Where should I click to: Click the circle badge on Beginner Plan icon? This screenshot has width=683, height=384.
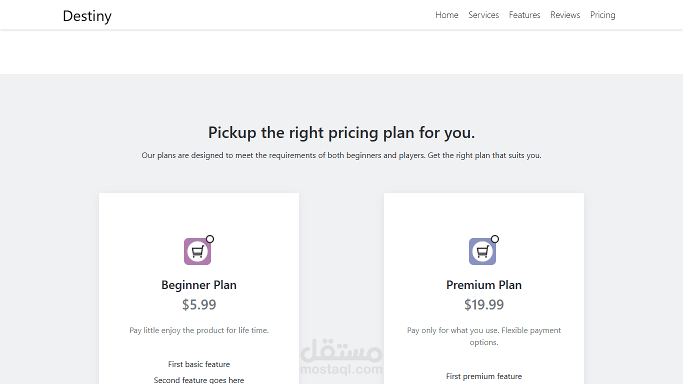click(x=210, y=239)
